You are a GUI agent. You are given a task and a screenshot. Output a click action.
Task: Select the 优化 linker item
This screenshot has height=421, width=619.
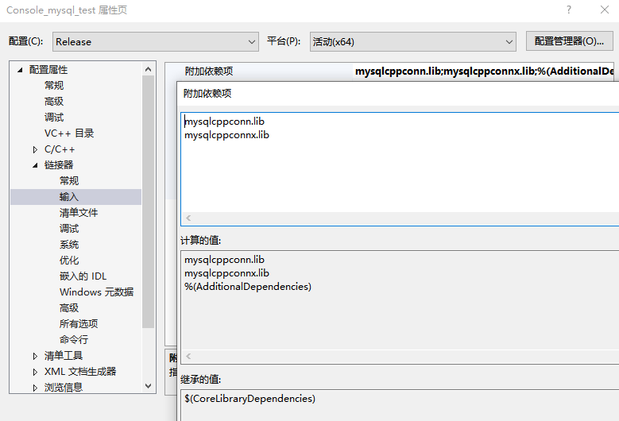69,261
